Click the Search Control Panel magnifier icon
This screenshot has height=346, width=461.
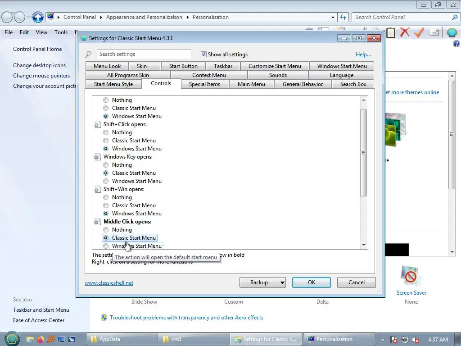click(455, 17)
